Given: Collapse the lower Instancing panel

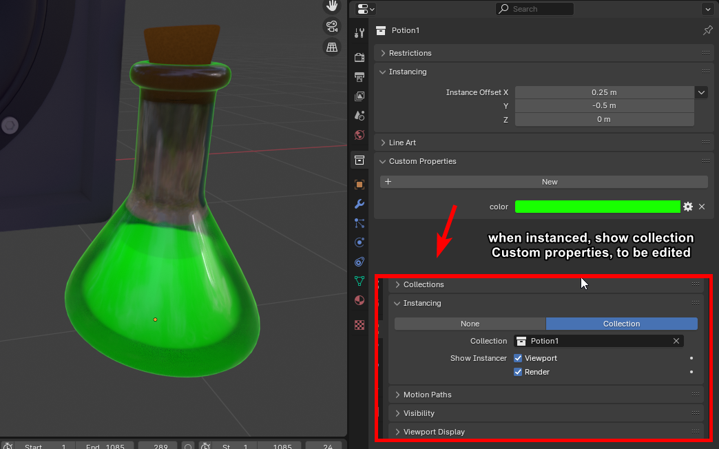Looking at the screenshot, I should [397, 303].
